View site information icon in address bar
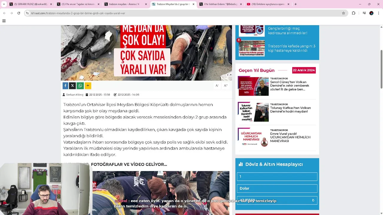This screenshot has height=215, width=383. [x=27, y=13]
